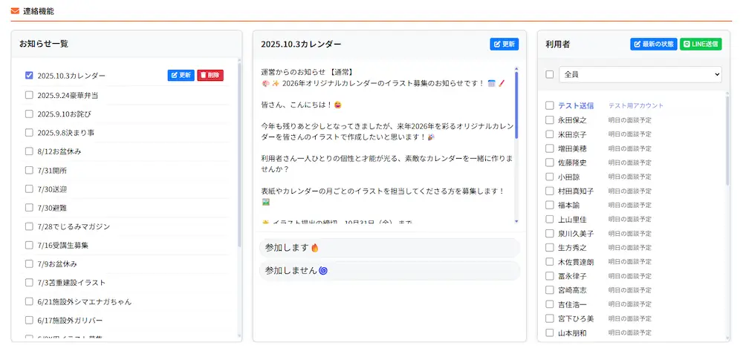Screen dimensions: 743x354
Task: Tick the checkbox for 佐藤隆史
Action: pyautogui.click(x=550, y=163)
